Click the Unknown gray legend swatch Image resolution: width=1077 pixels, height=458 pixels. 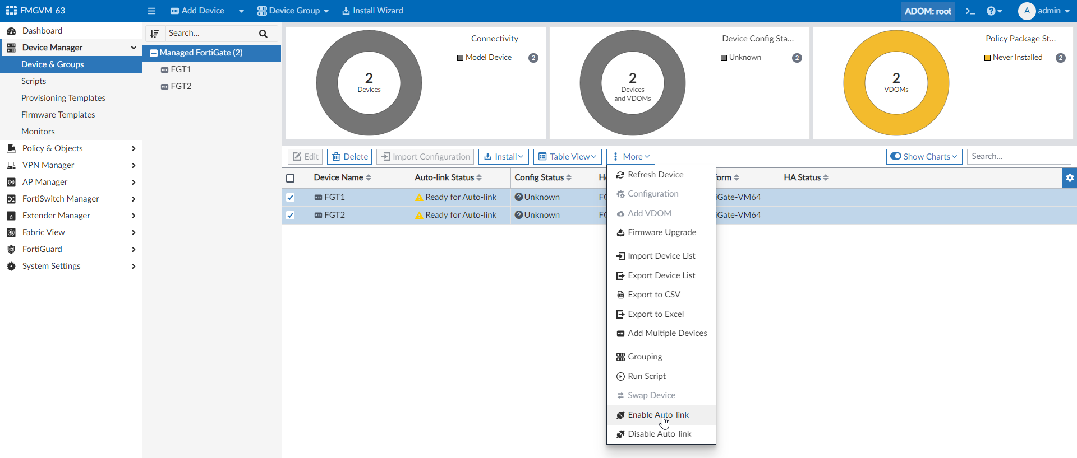point(724,58)
